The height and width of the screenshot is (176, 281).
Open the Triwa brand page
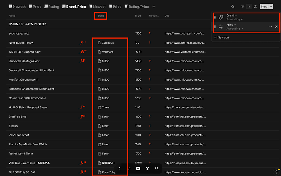(x=103, y=108)
